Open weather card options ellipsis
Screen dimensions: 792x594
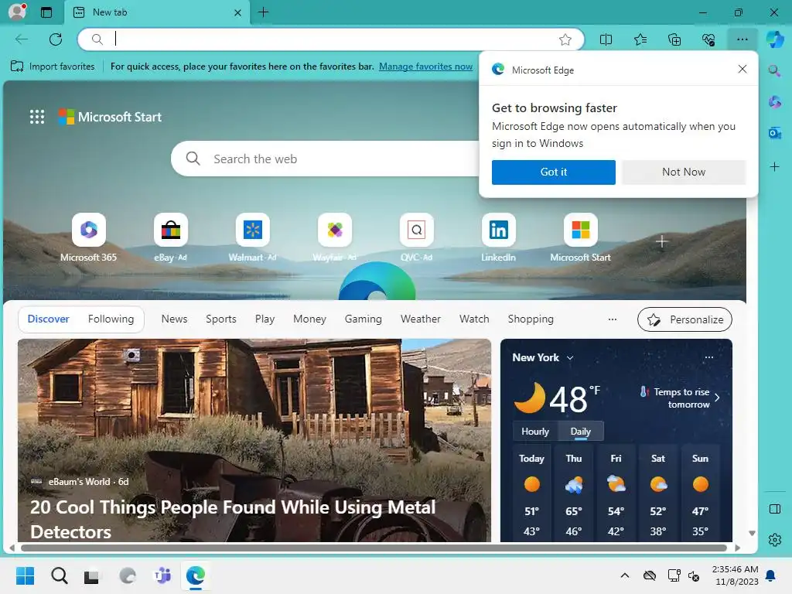709,357
